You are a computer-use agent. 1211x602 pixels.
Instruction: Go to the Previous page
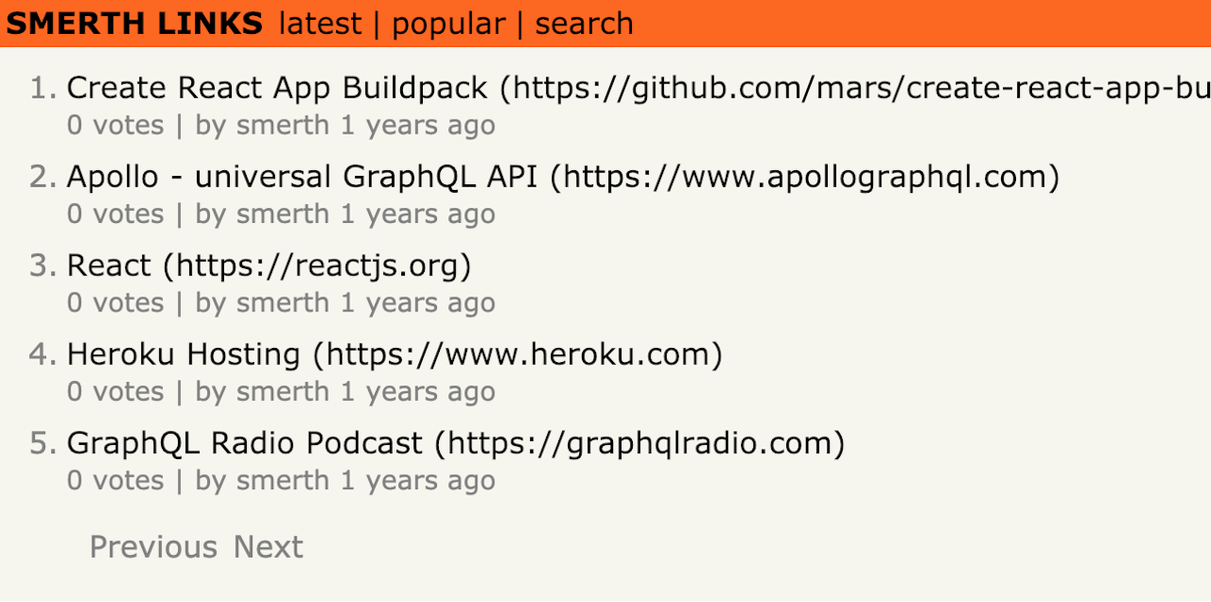click(x=153, y=547)
